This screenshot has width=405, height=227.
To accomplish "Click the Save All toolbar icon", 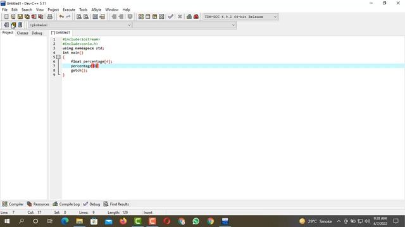I will tap(27, 17).
